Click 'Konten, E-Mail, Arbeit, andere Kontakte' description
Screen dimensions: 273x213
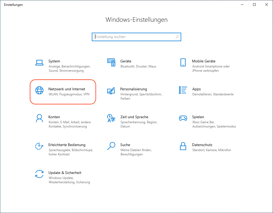tap(69, 124)
